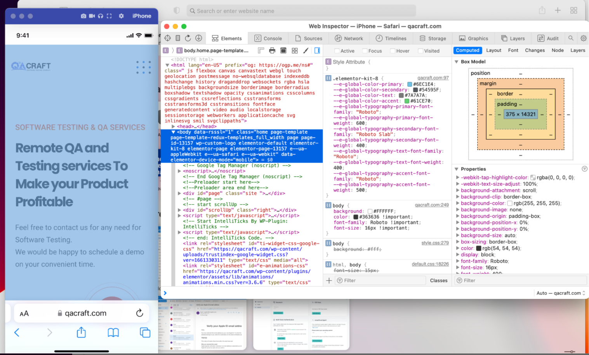Image resolution: width=589 pixels, height=355 pixels.
Task: Toggle fullscreen frame icon in simulator toolbar
Action: (x=109, y=16)
